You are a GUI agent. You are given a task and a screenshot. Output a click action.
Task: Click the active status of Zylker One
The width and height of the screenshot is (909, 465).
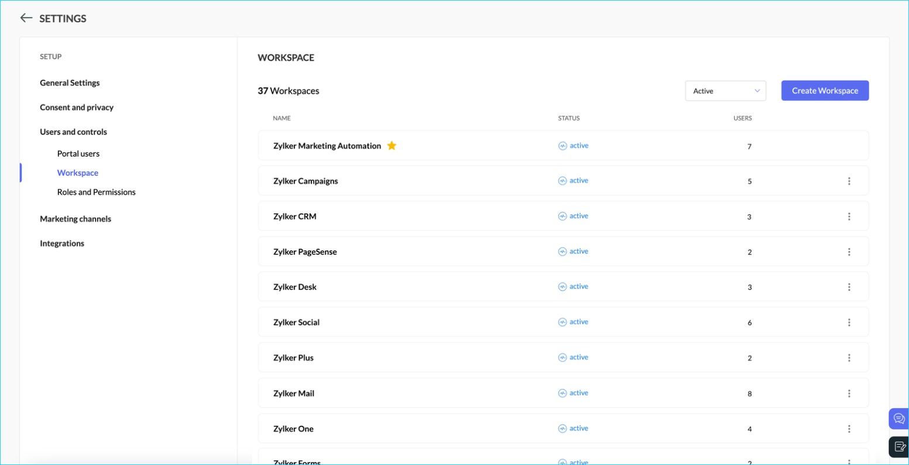573,428
